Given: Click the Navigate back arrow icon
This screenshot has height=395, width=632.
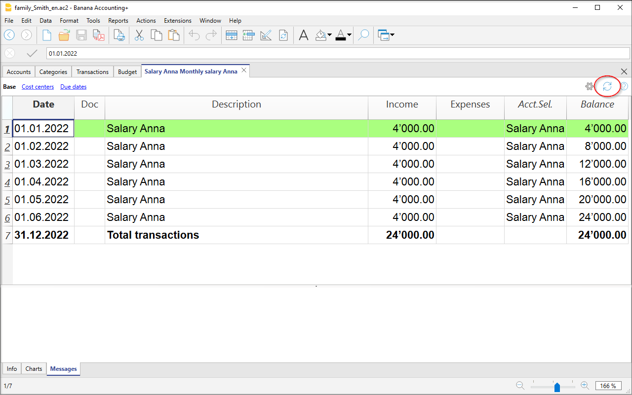Looking at the screenshot, I should tap(9, 35).
